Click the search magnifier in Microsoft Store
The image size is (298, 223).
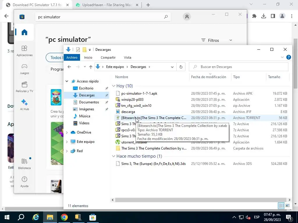click(x=166, y=17)
